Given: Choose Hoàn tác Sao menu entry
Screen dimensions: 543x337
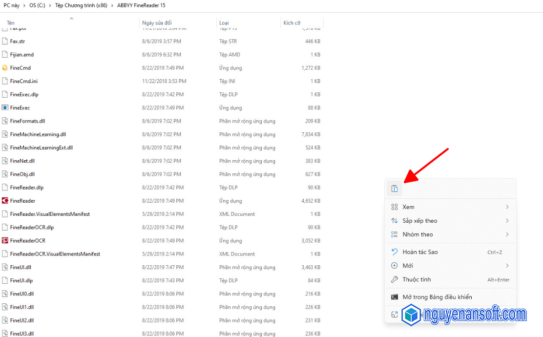Looking at the screenshot, I should click(420, 252).
